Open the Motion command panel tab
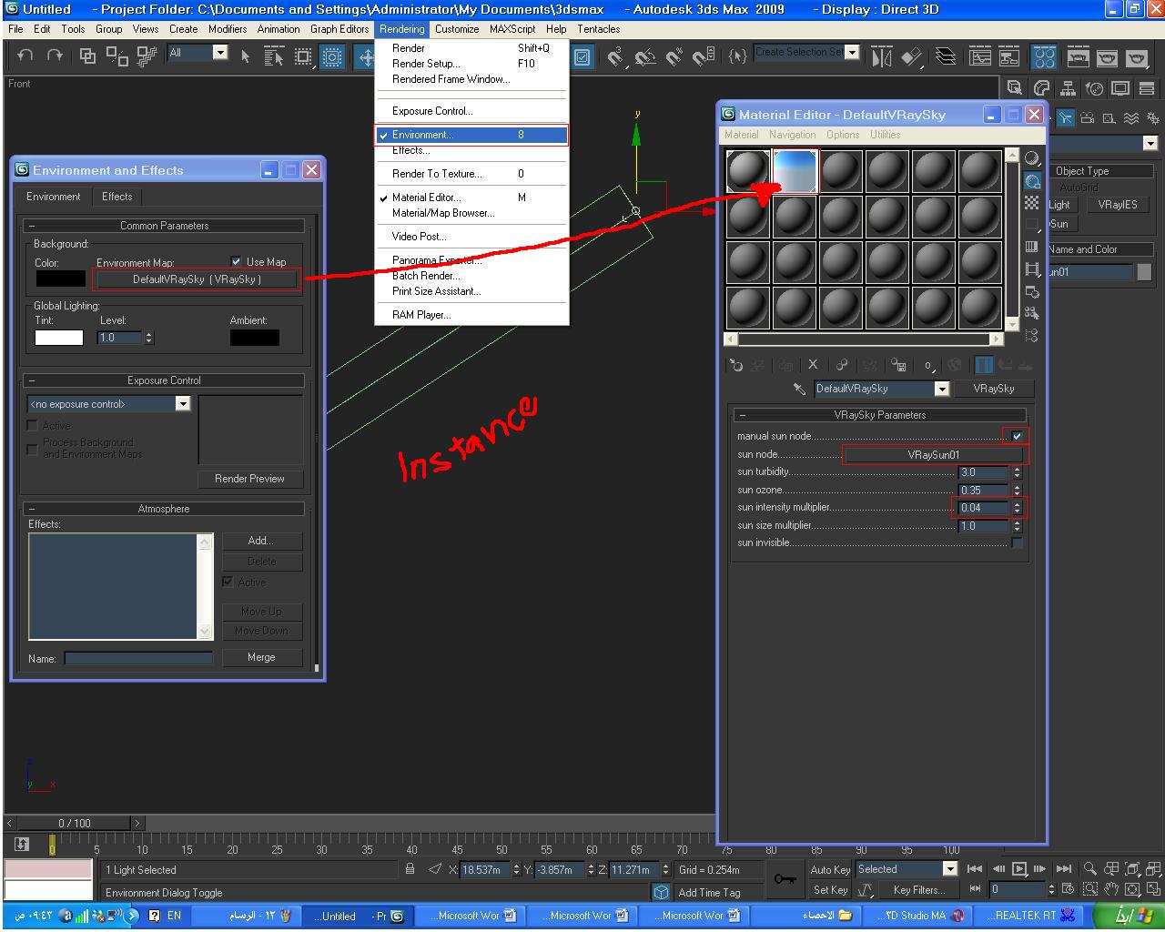Image resolution: width=1165 pixels, height=932 pixels. pos(1094,88)
